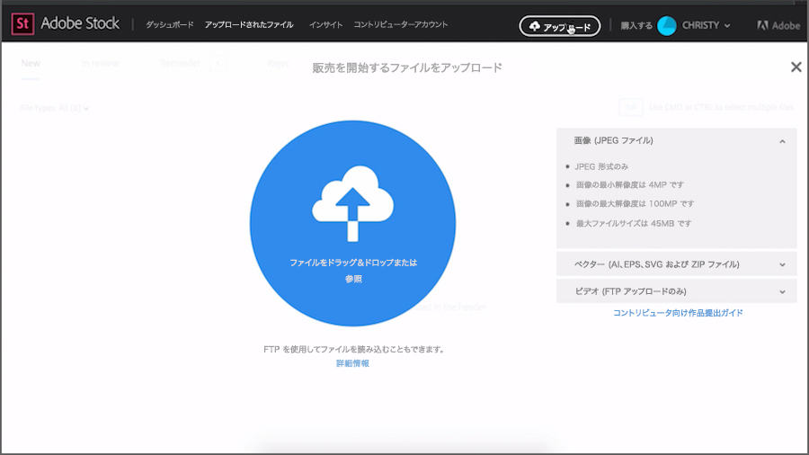Expand the ベクター (AI、EPS、SVG) section

676,264
